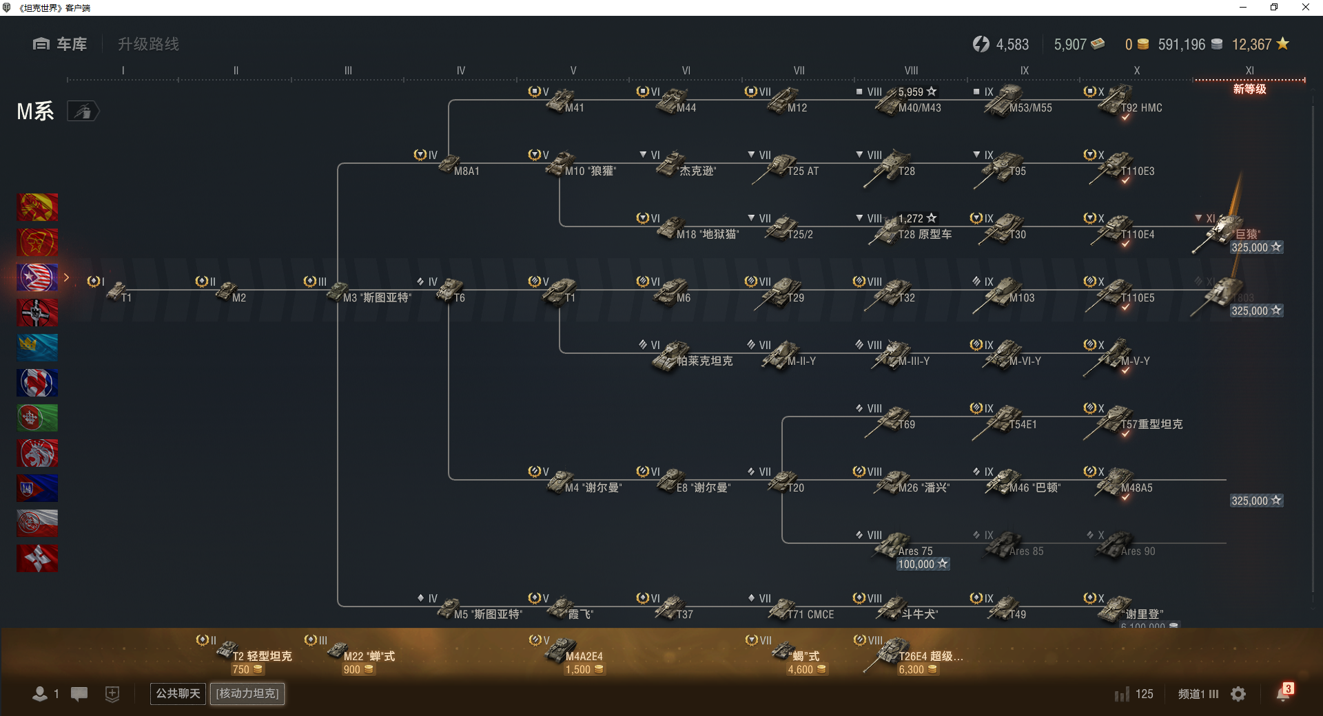Click the 325,000 price on 巨猿

pyautogui.click(x=1256, y=247)
